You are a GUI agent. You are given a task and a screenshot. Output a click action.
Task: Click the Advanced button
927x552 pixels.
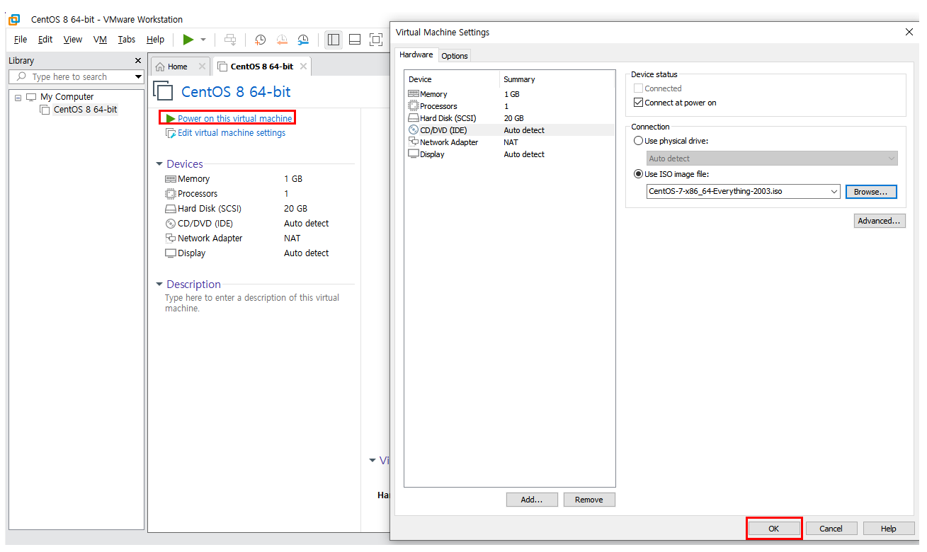[x=880, y=221]
